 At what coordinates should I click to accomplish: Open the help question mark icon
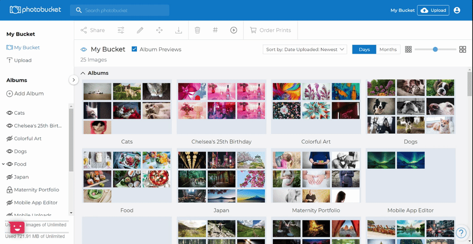[461, 232]
